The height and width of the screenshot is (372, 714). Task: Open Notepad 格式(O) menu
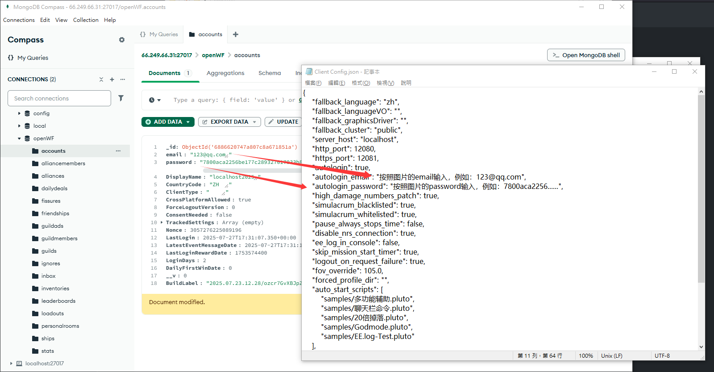pos(361,83)
